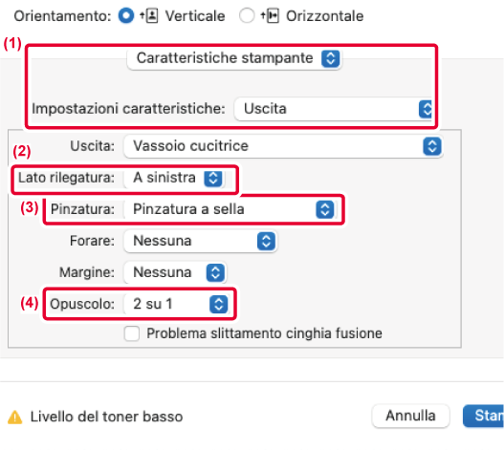Click the yellow toner warning triangle

click(x=14, y=418)
